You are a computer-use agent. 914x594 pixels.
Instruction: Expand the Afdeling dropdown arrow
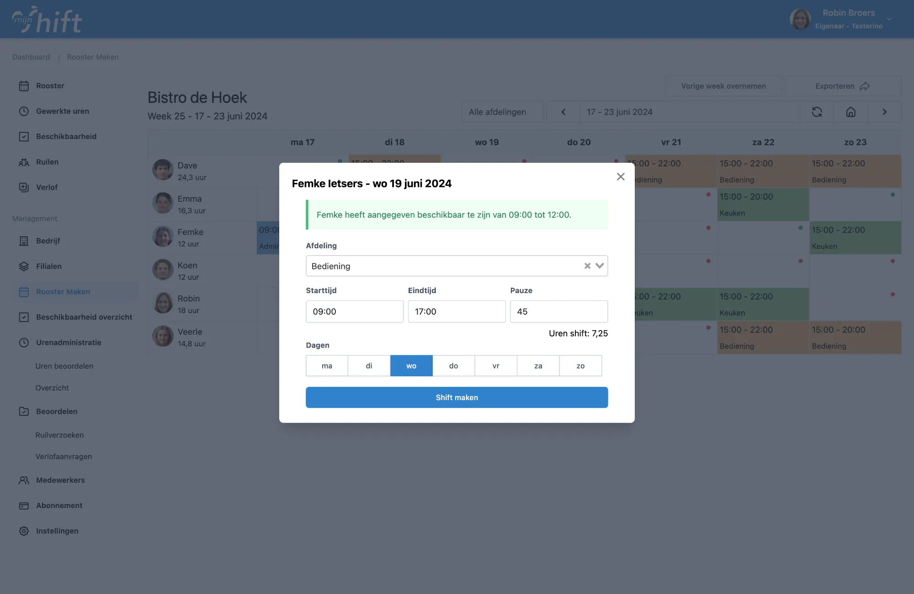pos(600,266)
